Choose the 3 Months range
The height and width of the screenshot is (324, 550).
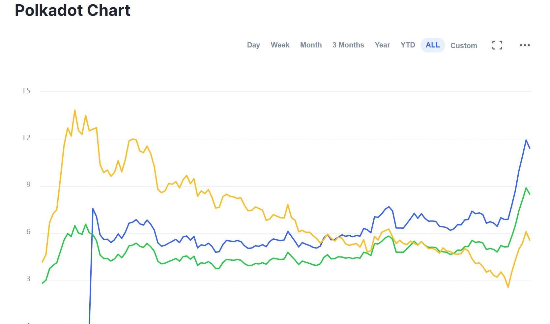348,45
